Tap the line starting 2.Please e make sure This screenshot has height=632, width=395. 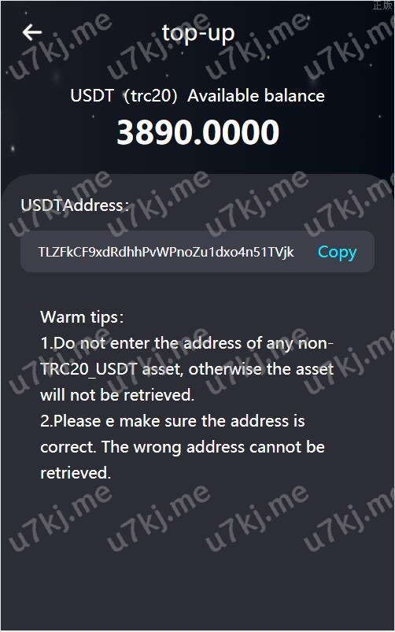[x=172, y=421]
